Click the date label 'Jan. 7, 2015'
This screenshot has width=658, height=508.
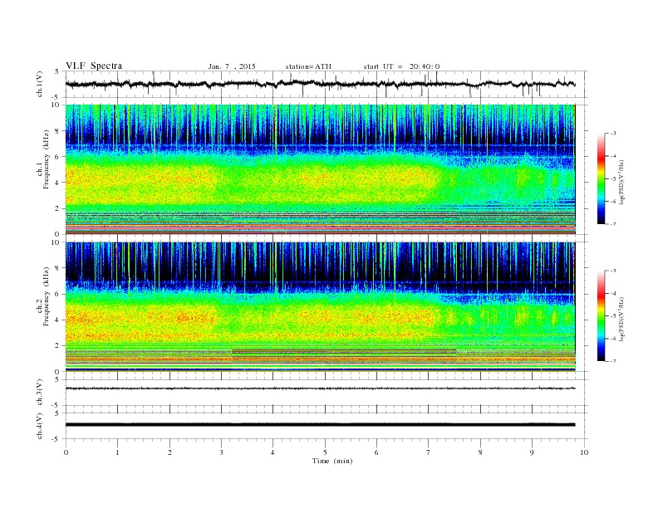[x=232, y=66]
